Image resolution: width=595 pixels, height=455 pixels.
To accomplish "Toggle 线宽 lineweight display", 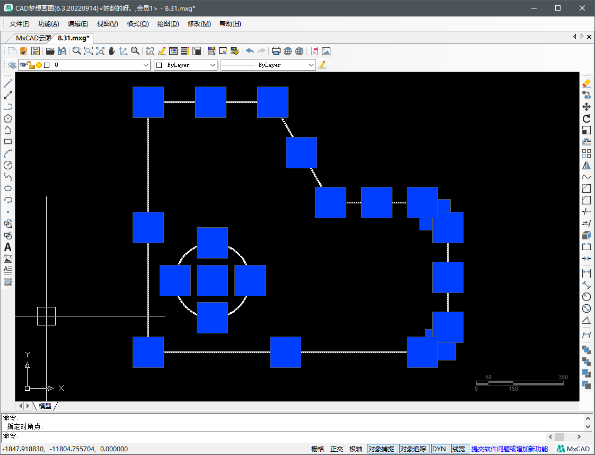I will click(460, 449).
